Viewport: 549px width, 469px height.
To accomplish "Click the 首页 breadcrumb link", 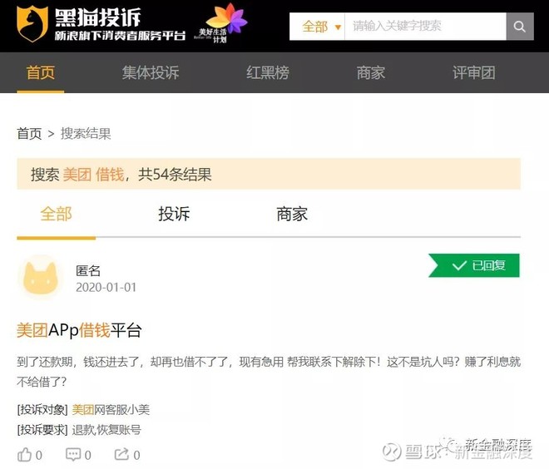I will click(x=29, y=133).
